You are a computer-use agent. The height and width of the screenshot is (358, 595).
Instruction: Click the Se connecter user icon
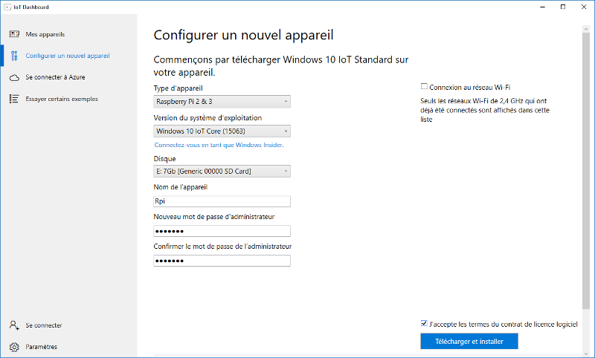14,325
